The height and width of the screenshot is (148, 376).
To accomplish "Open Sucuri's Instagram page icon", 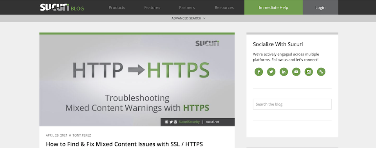I will coord(309,72).
